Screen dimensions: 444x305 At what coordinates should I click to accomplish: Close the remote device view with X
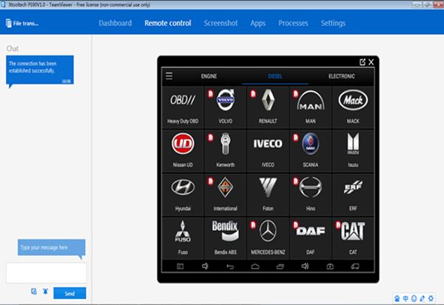coord(371,62)
